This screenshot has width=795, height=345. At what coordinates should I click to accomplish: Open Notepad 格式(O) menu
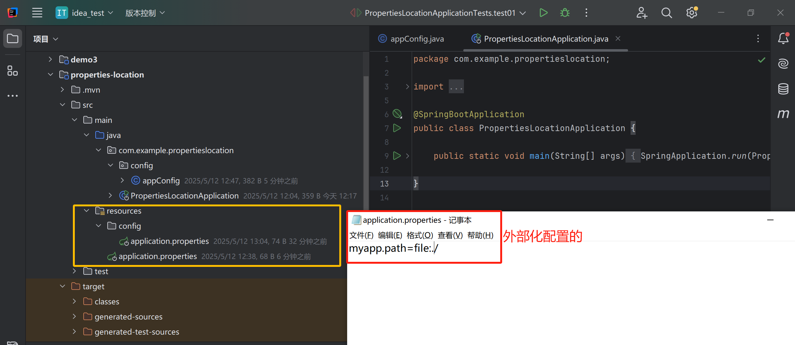click(419, 235)
